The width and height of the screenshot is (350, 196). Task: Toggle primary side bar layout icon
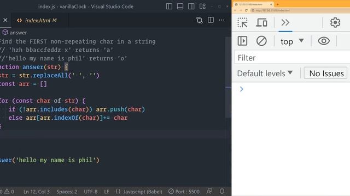click(x=169, y=7)
